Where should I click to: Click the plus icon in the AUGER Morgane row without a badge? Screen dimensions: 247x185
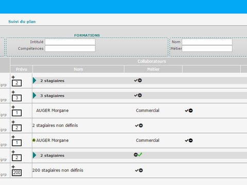point(13,107)
